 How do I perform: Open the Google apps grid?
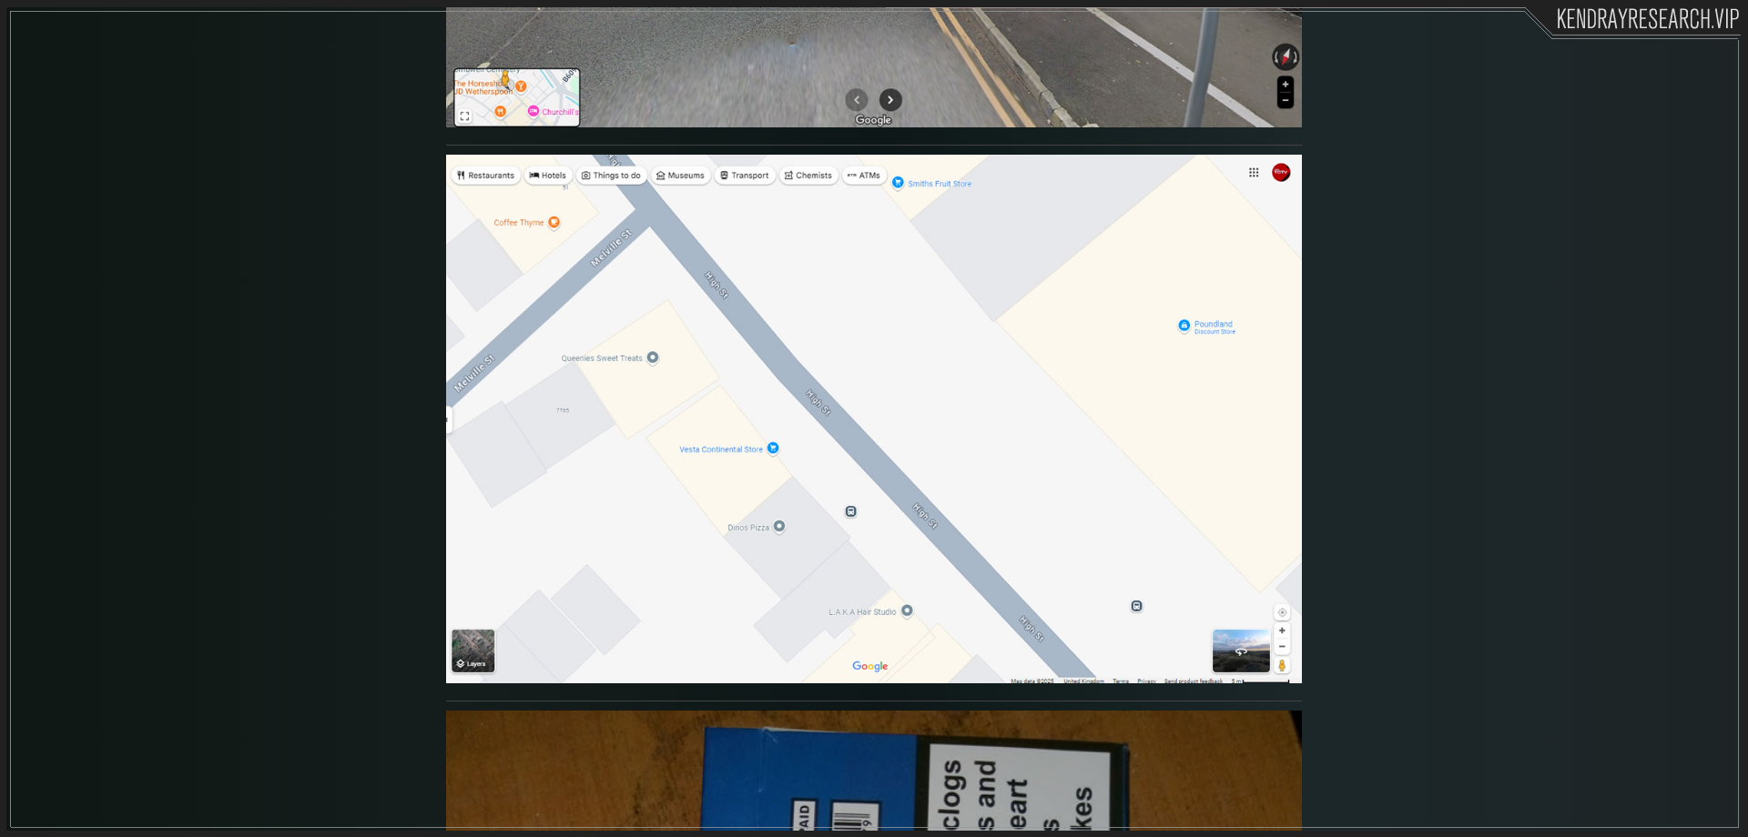1254,173
